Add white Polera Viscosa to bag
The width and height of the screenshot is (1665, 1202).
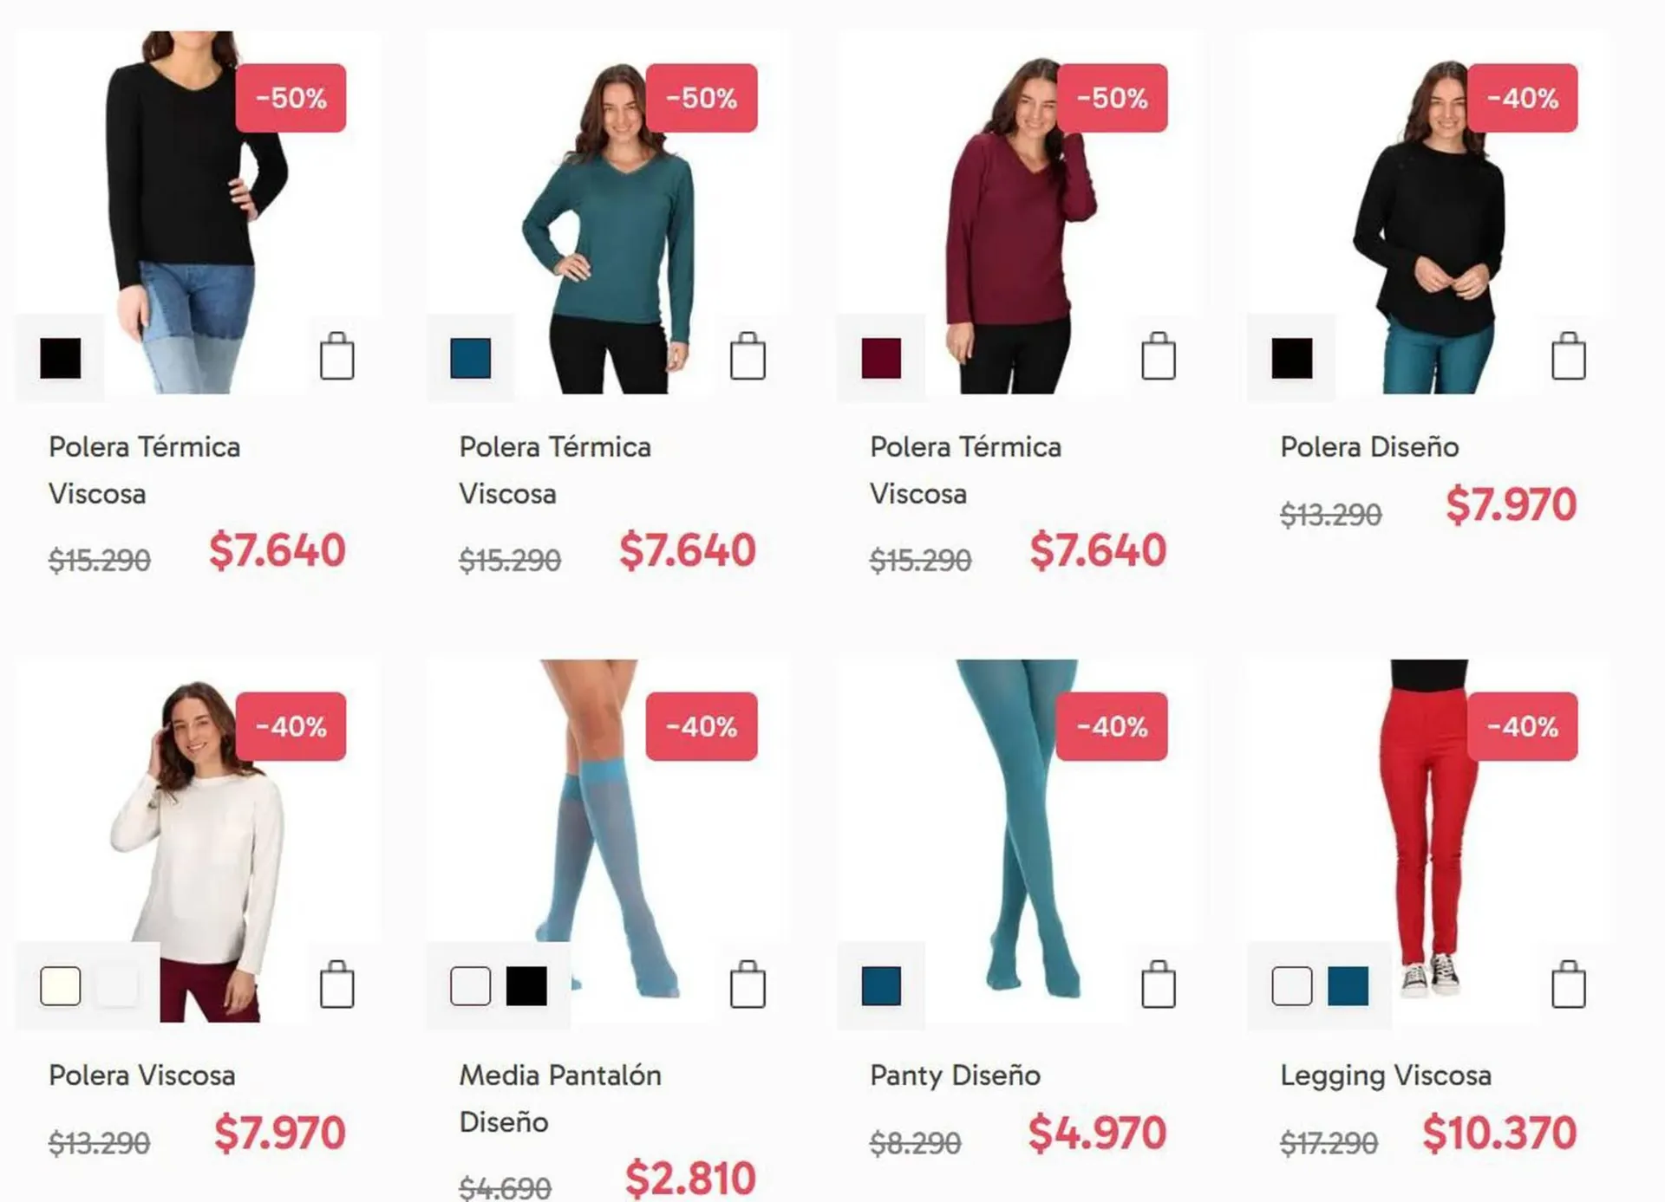coord(336,984)
